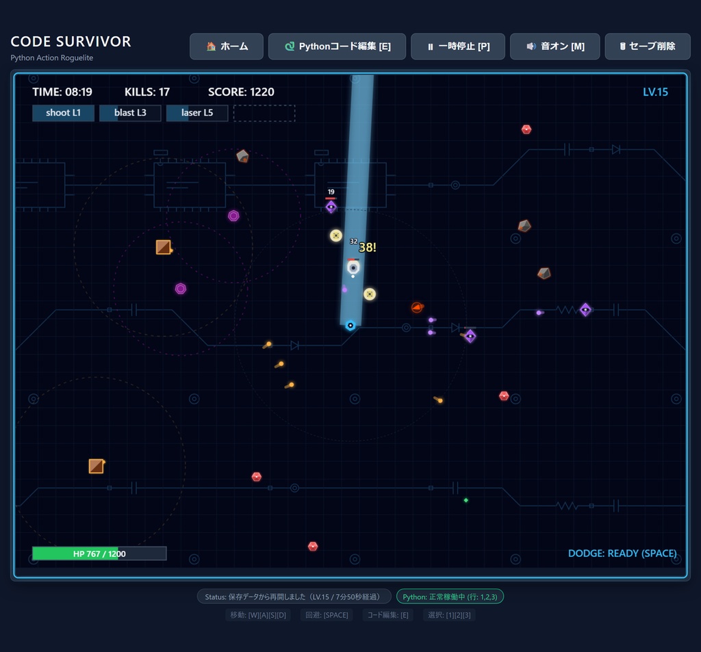This screenshot has width=701, height=652.
Task: Click the SCORE: 1220 readout
Action: pos(241,92)
